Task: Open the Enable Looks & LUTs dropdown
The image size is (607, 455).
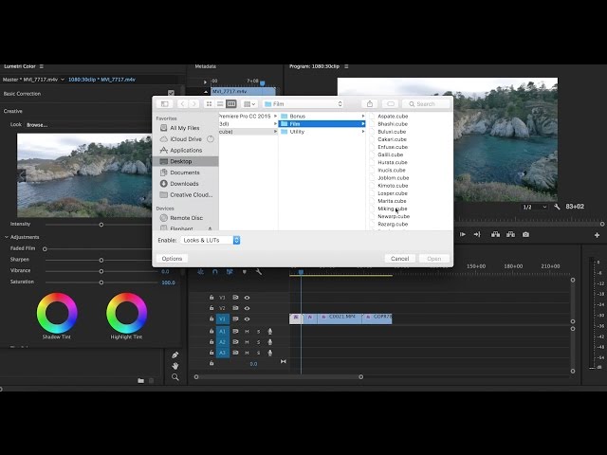Action: point(211,241)
